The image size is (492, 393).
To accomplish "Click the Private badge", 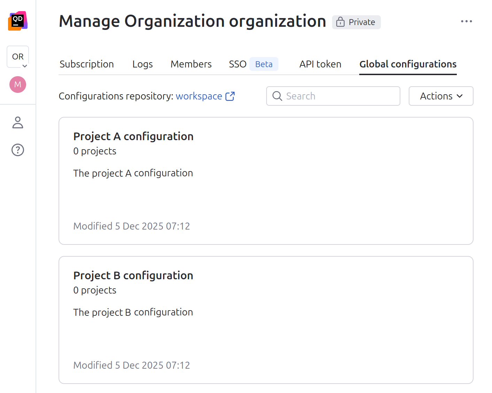I will coord(356,22).
